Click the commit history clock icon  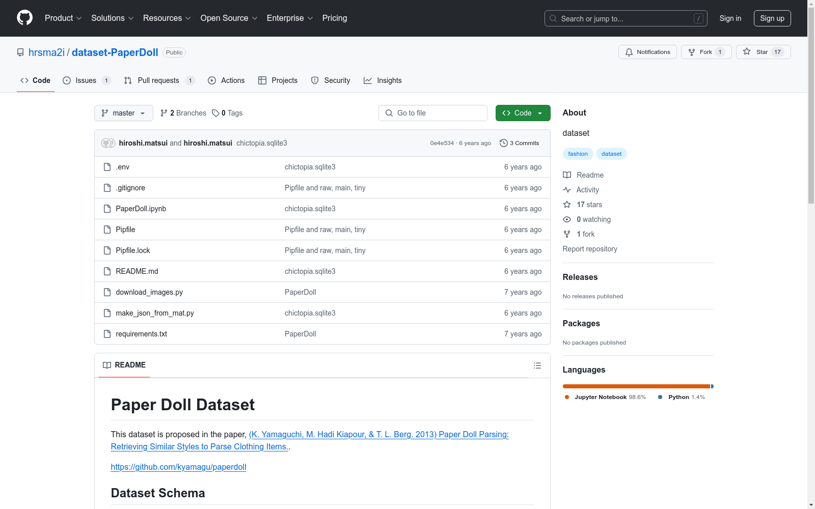click(x=504, y=143)
